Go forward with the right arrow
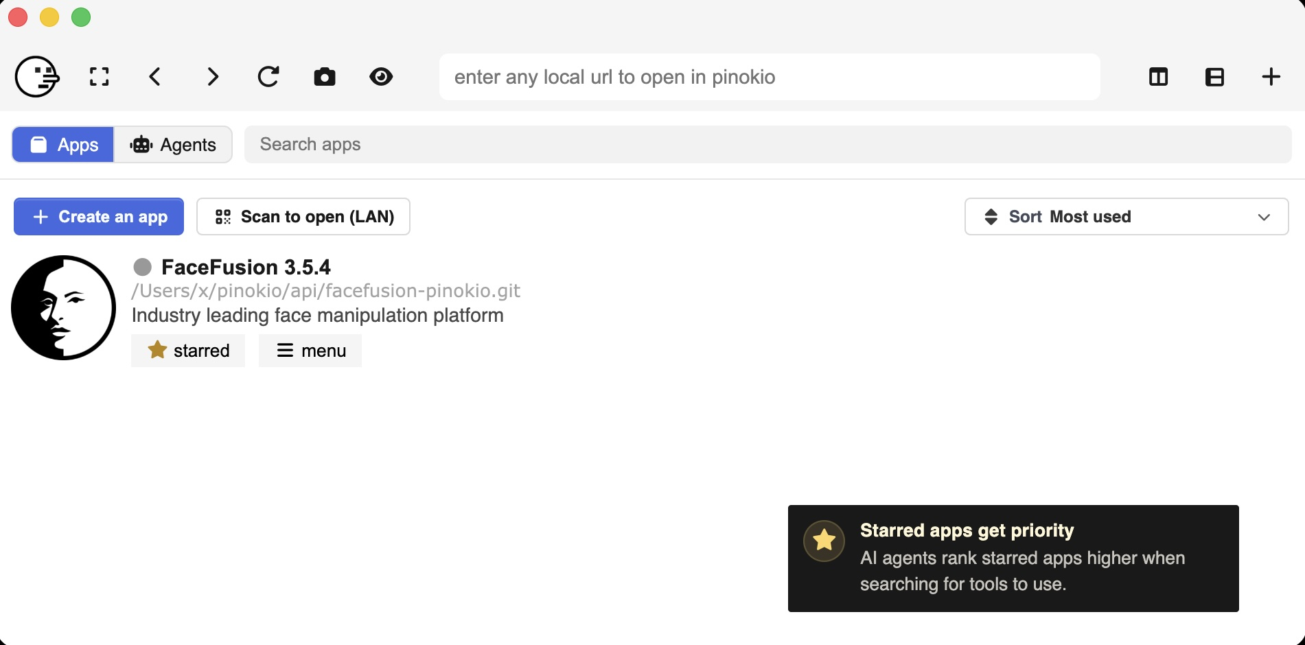The width and height of the screenshot is (1305, 645). pyautogui.click(x=212, y=77)
